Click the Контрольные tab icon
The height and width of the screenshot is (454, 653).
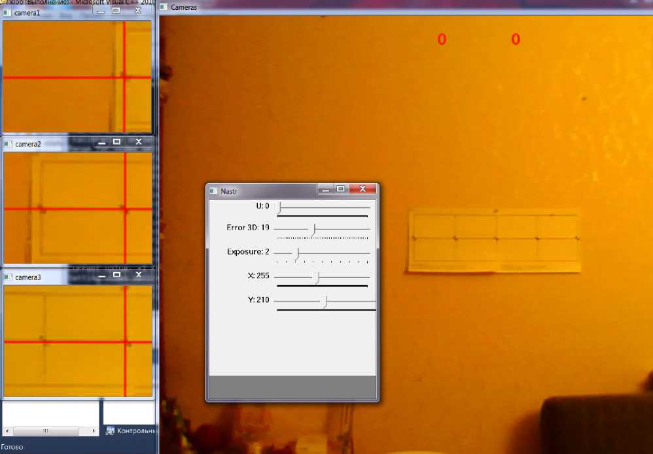point(110,430)
